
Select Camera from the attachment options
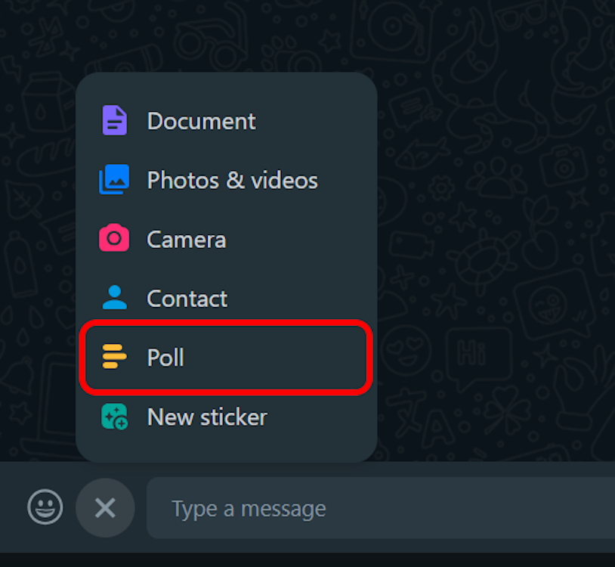[x=186, y=239]
